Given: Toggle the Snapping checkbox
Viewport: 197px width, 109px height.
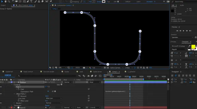Looking at the screenshot, I should [71, 1].
